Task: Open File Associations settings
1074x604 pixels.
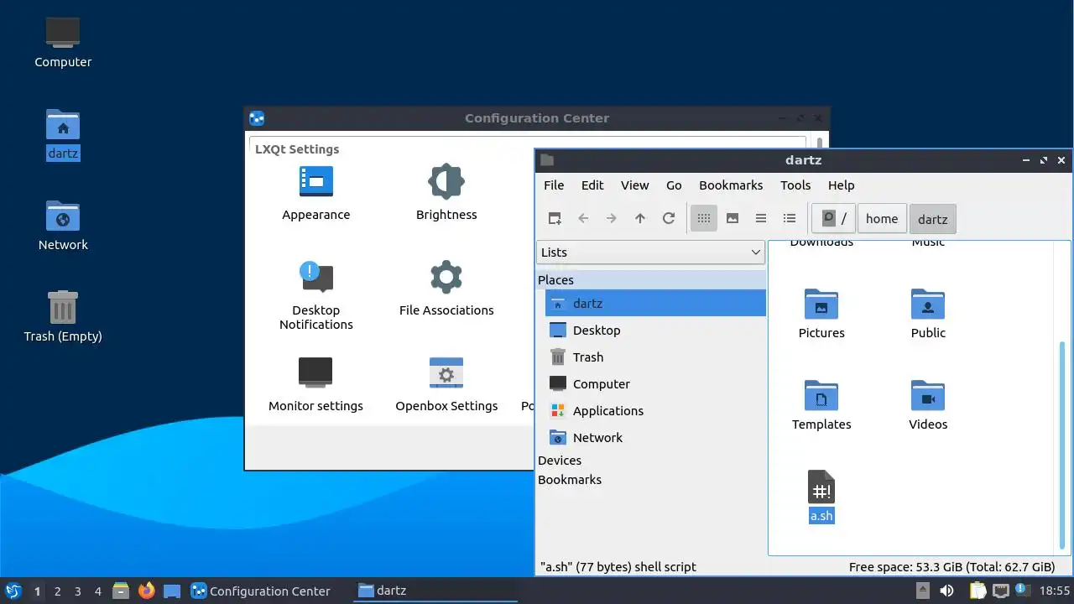Action: [x=446, y=289]
